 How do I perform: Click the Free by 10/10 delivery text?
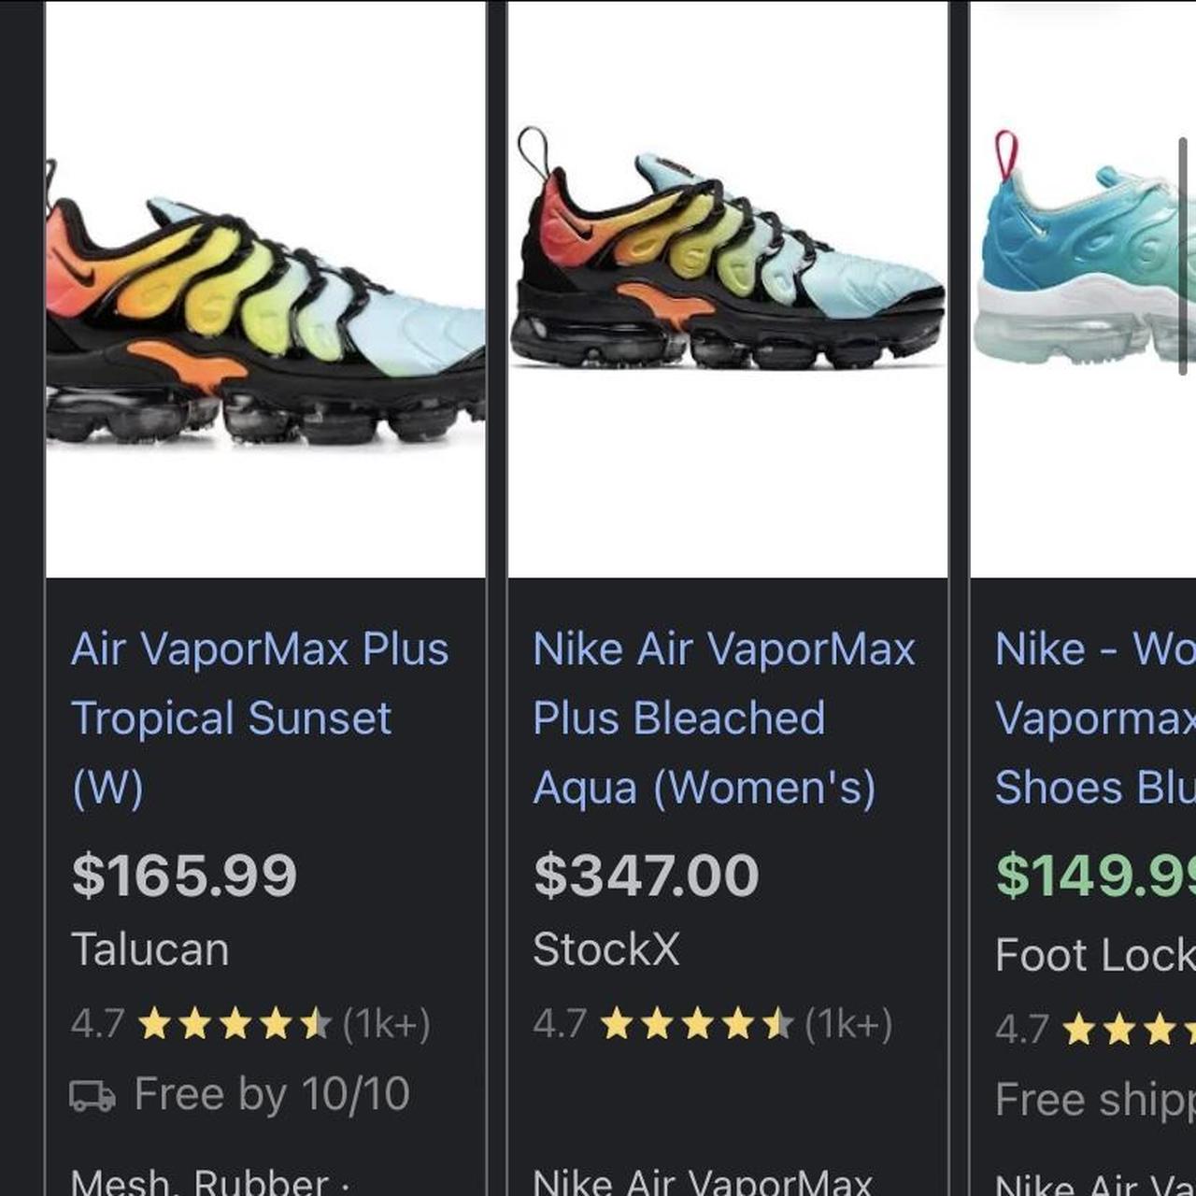coord(272,1094)
